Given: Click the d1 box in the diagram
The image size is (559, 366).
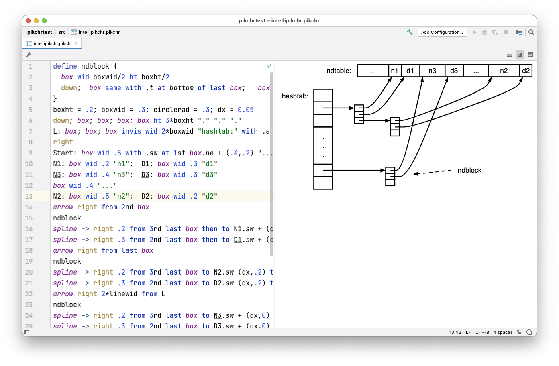Looking at the screenshot, I should coord(410,71).
